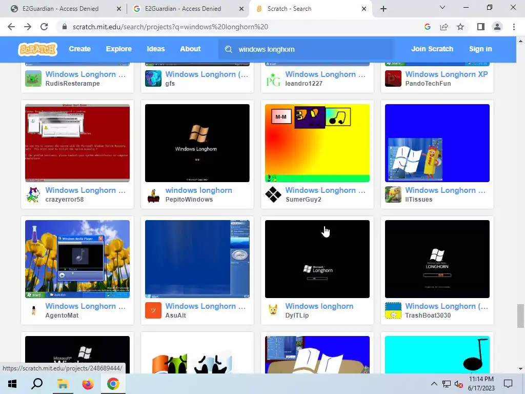
Task: Open PepitoWindows' avatar
Action: point(153,194)
